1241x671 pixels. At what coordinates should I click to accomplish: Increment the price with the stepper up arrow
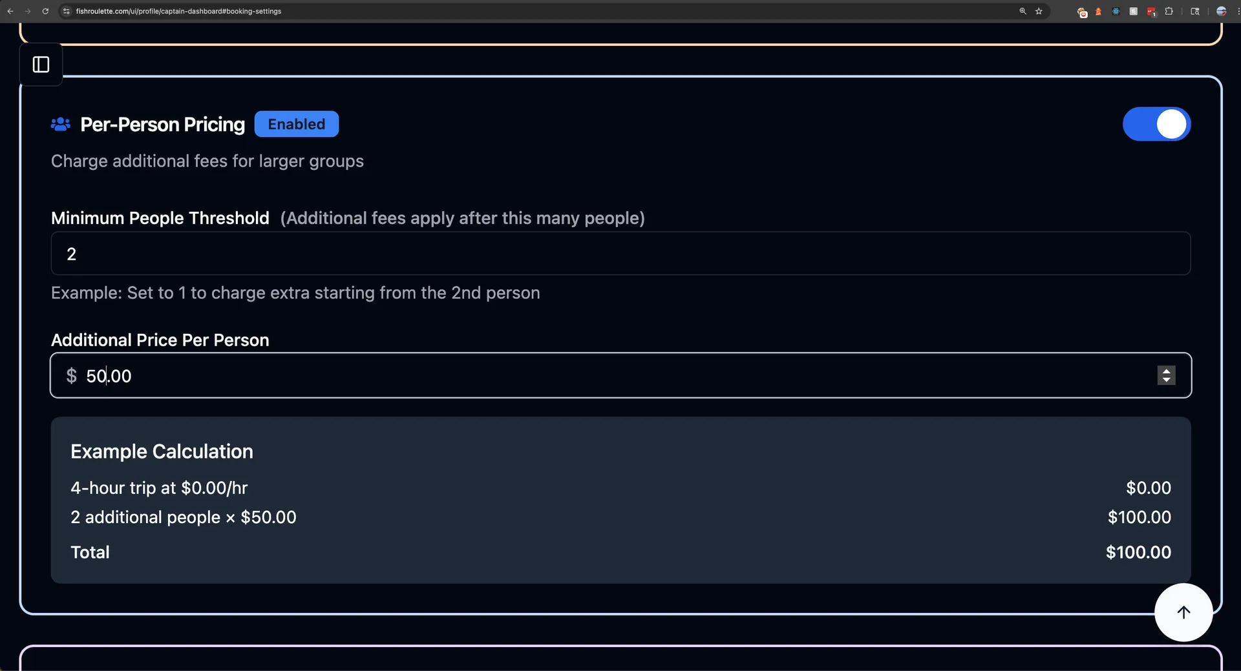pos(1166,371)
